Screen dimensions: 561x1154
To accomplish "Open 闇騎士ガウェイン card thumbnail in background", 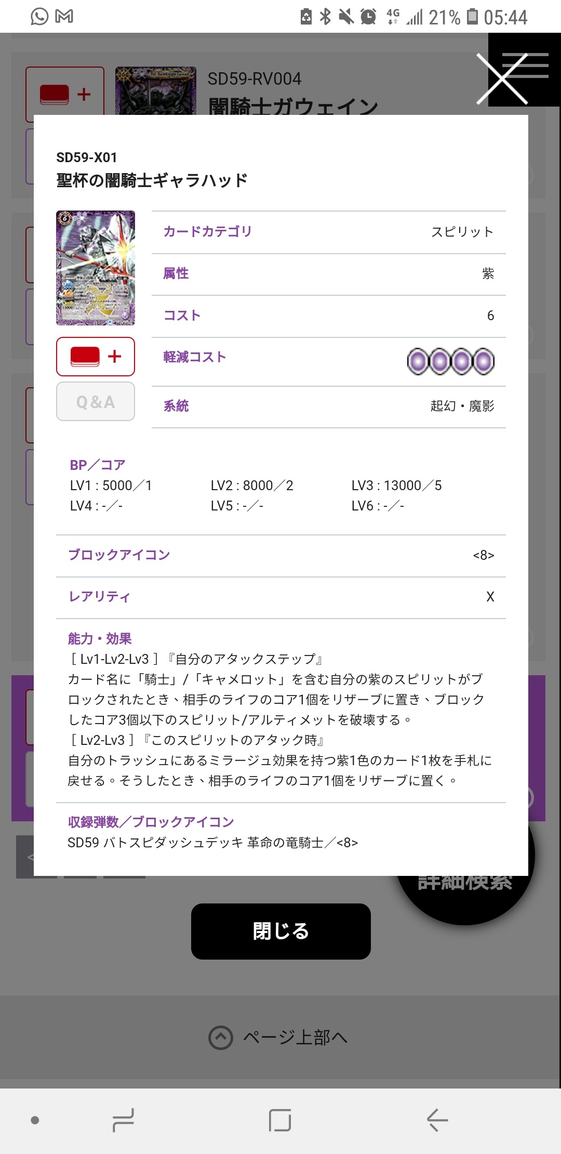I will [156, 90].
